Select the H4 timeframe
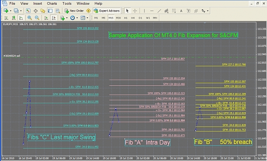This screenshot has width=267, height=161. coord(133,18)
